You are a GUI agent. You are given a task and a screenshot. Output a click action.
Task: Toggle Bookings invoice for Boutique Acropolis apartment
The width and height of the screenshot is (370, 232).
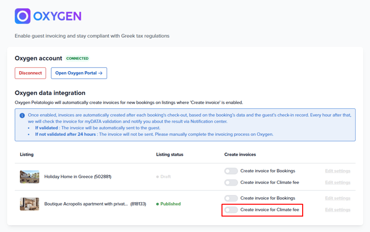coord(231,198)
